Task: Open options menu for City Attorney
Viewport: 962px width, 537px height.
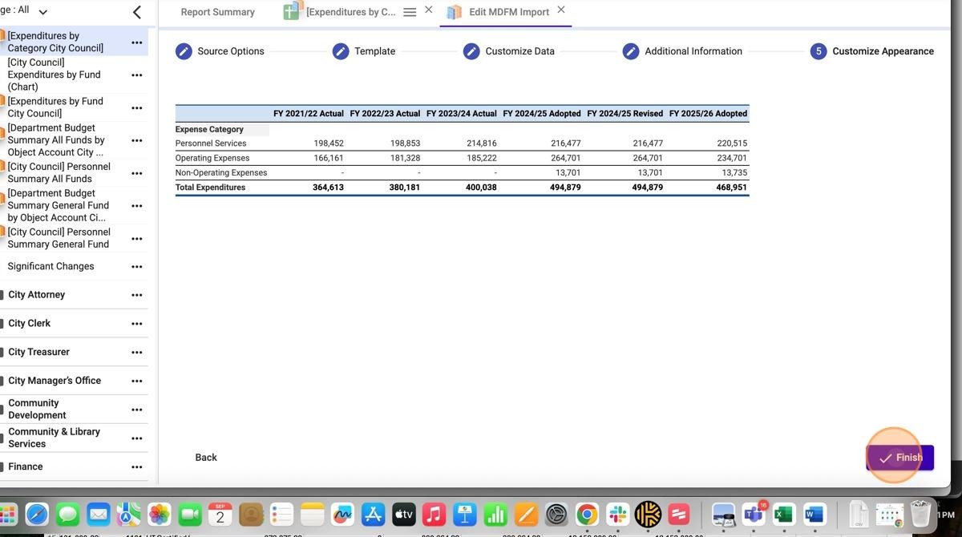Action: click(137, 296)
